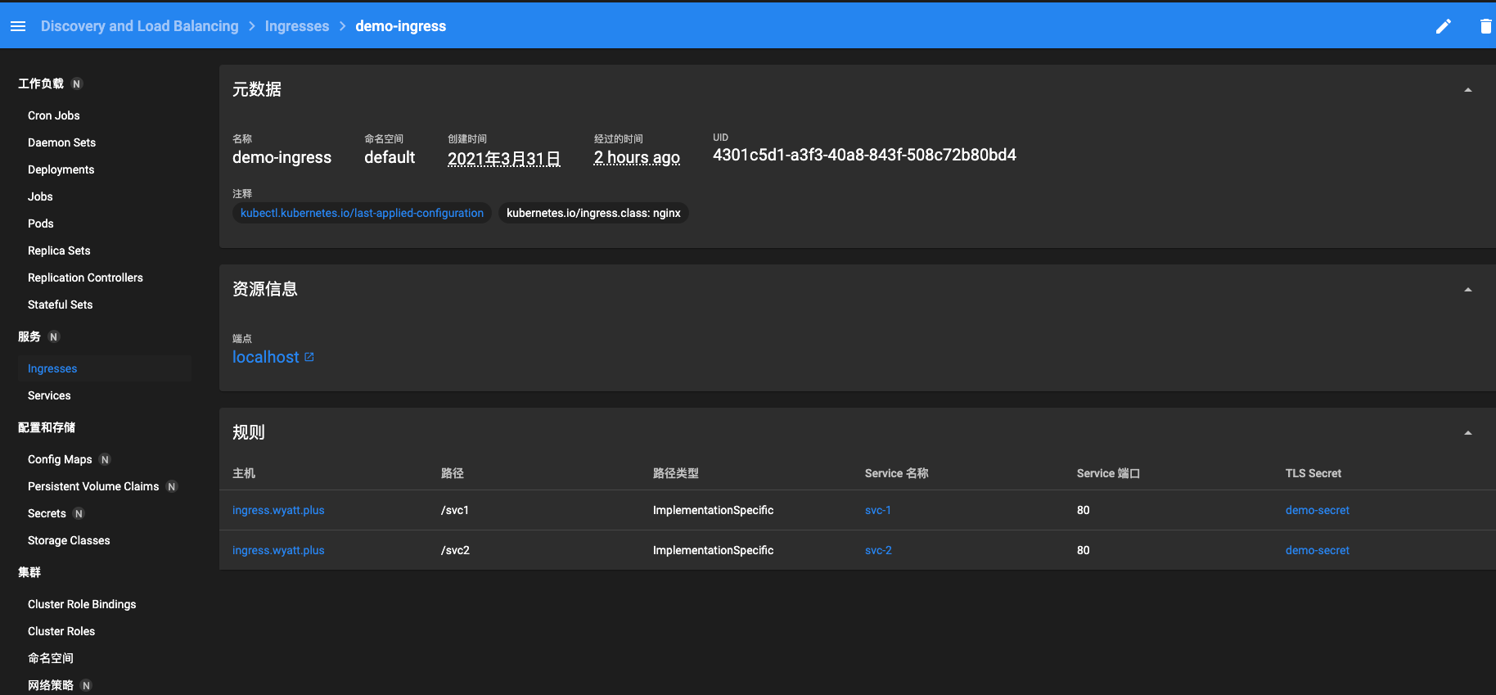The width and height of the screenshot is (1496, 695).
Task: Open Cron Jobs in sidebar
Action: pyautogui.click(x=54, y=115)
